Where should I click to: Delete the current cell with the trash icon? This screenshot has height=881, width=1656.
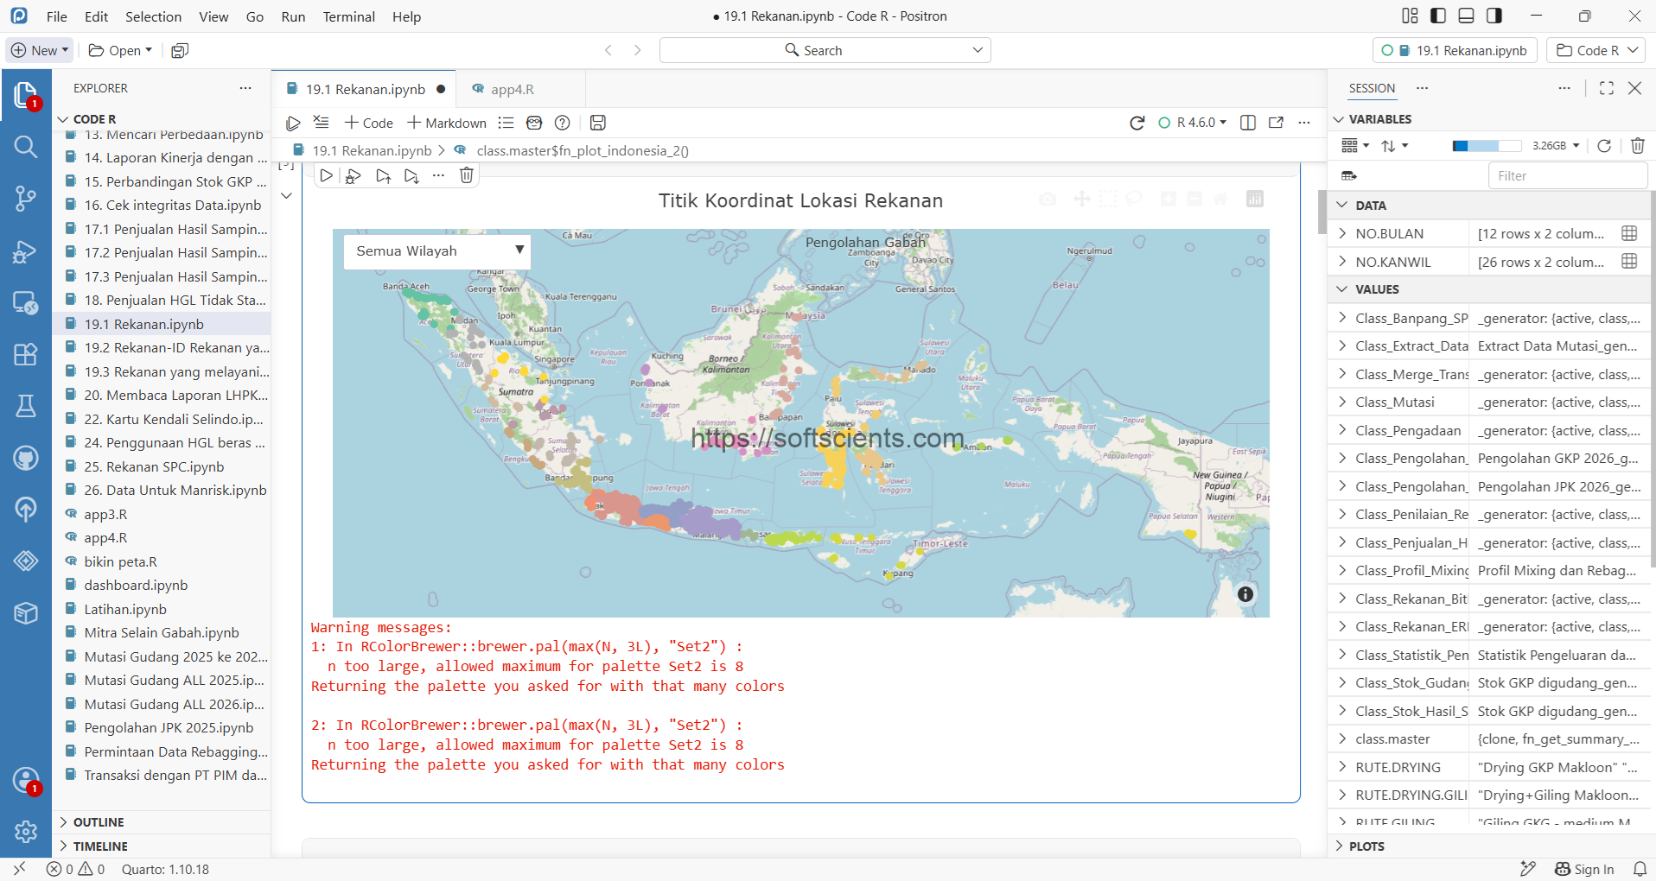coord(466,175)
